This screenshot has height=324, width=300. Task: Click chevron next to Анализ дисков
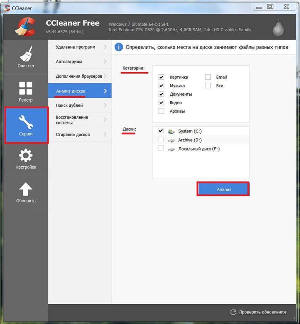coord(105,91)
